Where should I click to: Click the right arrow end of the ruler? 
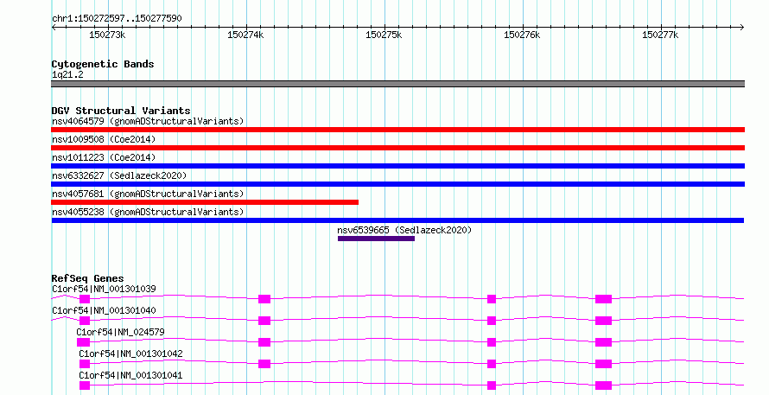tap(742, 28)
